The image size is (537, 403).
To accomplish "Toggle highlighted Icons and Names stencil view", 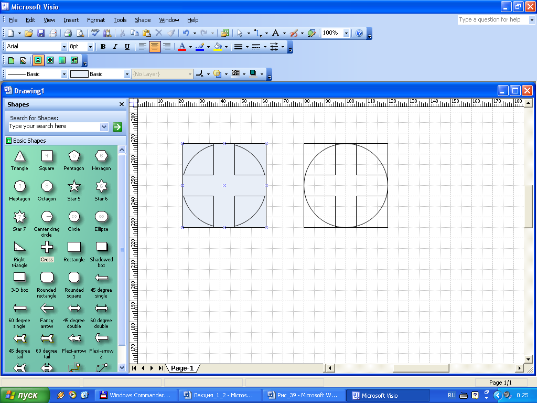I will 38,60.
